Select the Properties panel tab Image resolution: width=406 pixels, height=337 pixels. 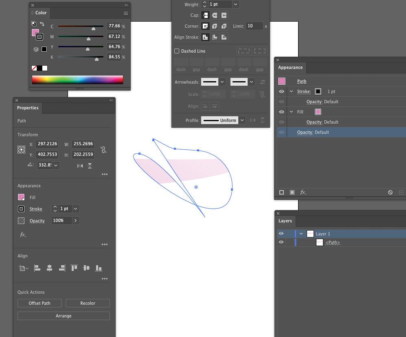pyautogui.click(x=28, y=108)
